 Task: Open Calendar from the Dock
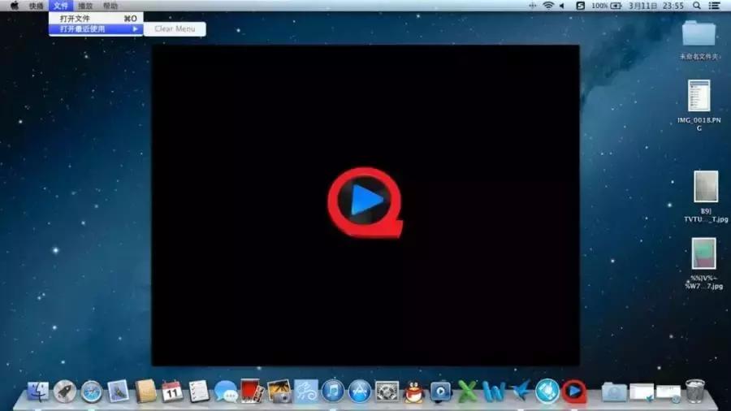pos(172,391)
